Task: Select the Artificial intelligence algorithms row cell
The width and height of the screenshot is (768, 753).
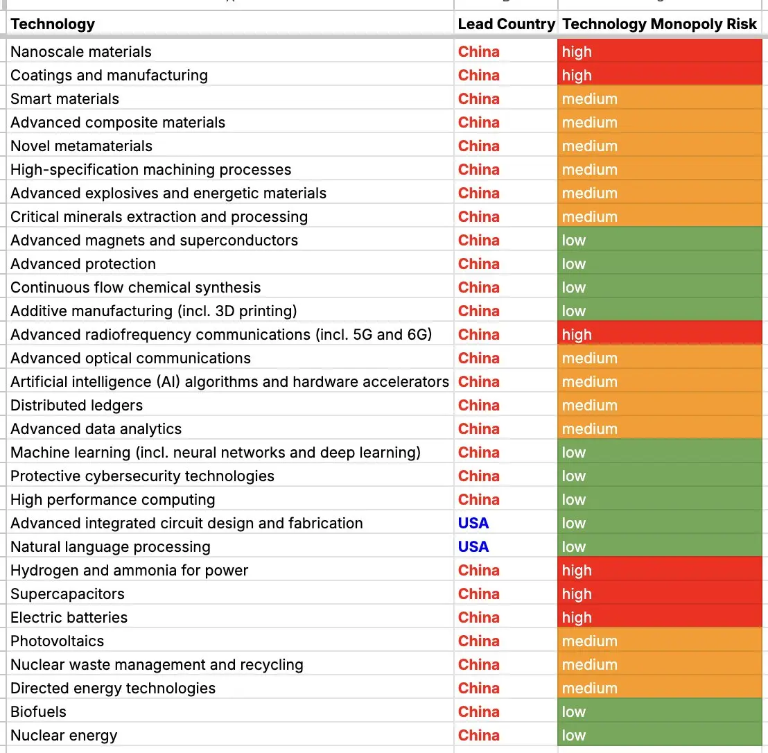Action: click(229, 381)
